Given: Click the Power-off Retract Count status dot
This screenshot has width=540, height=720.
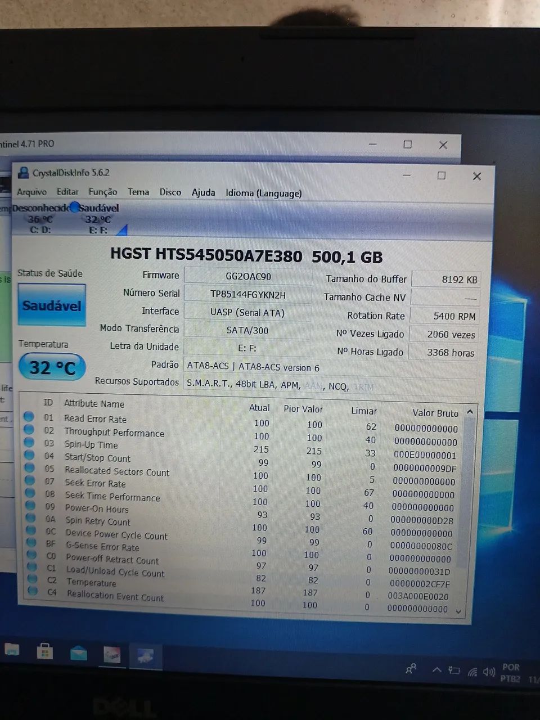Looking at the screenshot, I should [32, 555].
